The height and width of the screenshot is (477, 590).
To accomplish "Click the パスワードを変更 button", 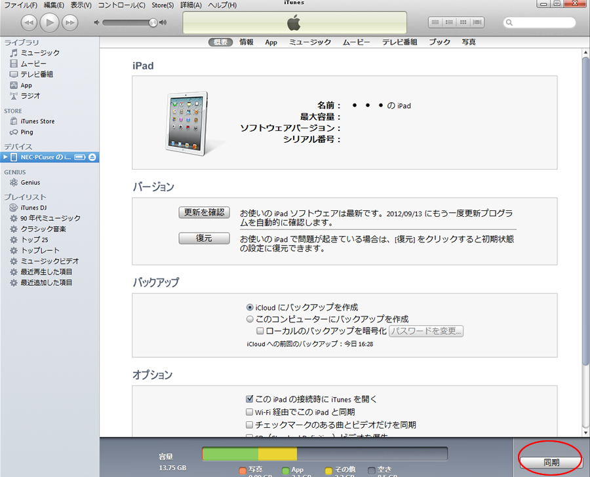I will tap(426, 331).
